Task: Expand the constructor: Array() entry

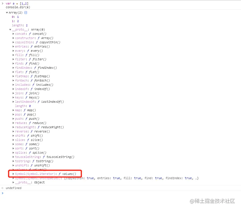Action: [13, 38]
